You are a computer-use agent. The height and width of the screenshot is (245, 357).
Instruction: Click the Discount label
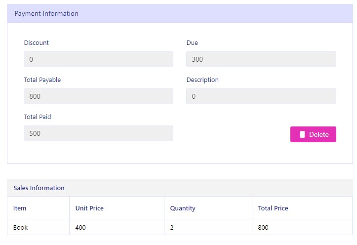coord(36,43)
